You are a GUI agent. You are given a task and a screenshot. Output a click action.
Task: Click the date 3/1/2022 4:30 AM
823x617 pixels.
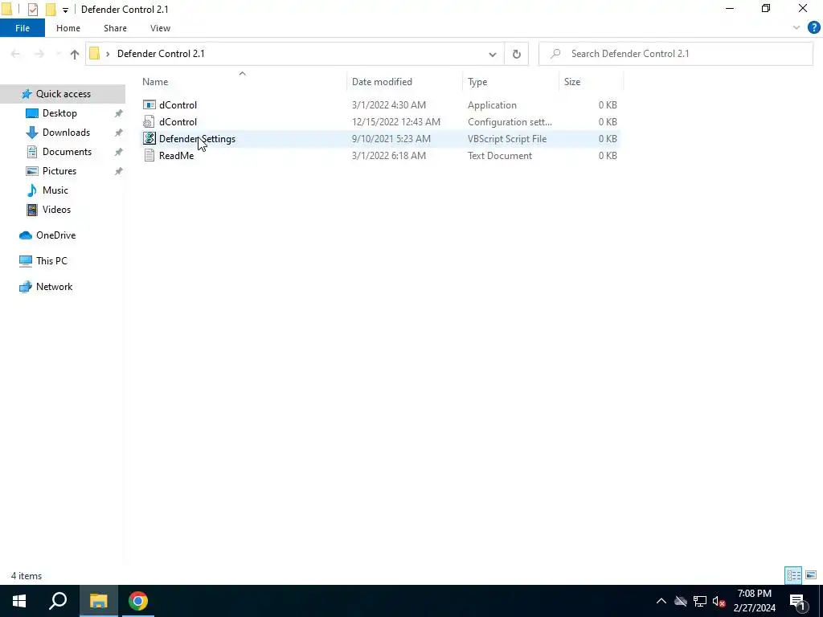click(389, 105)
